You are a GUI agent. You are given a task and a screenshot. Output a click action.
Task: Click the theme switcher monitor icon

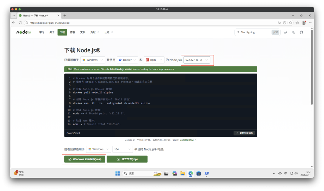click(x=285, y=32)
